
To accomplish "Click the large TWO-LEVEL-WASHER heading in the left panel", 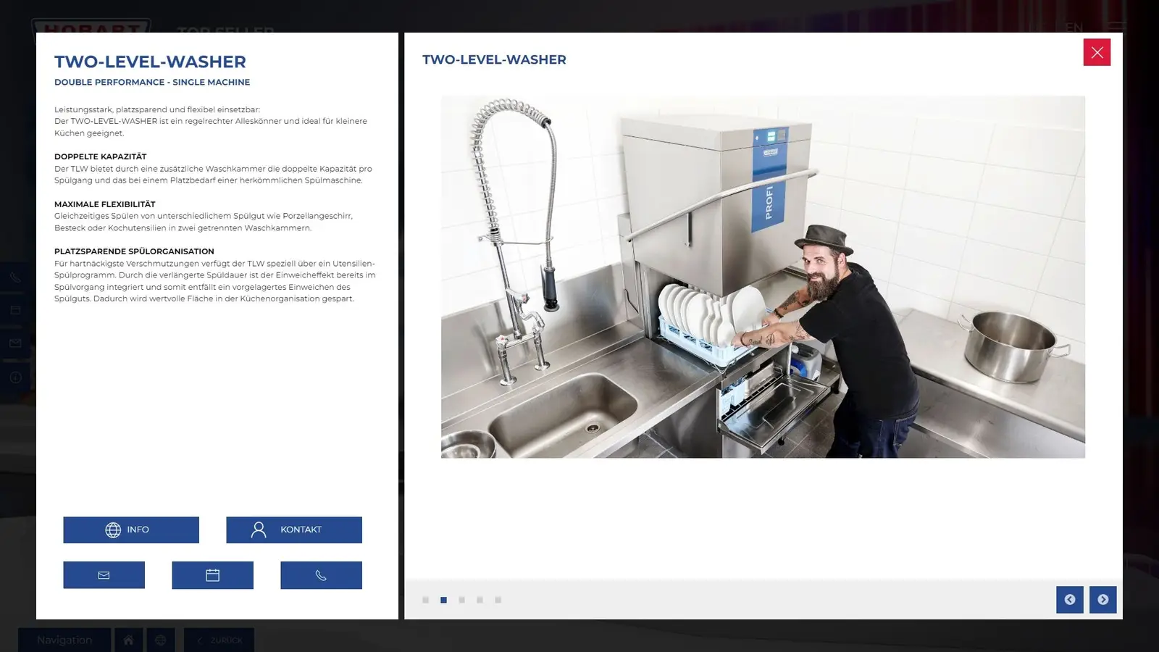I will pyautogui.click(x=150, y=62).
